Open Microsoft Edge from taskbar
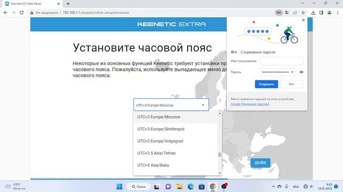The width and height of the screenshot is (343, 192). point(191,187)
